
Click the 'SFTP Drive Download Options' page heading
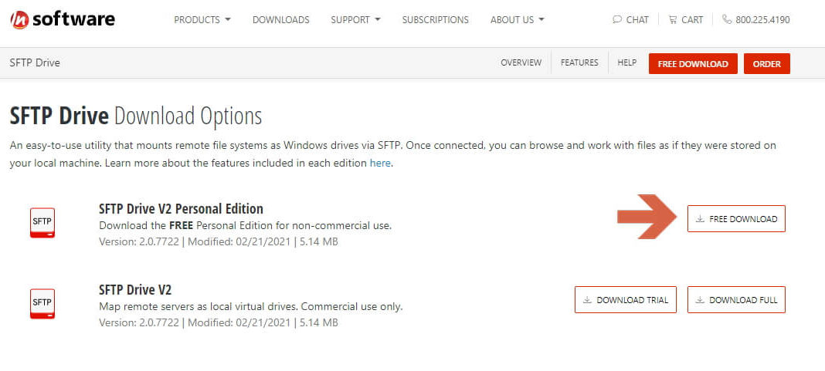136,116
